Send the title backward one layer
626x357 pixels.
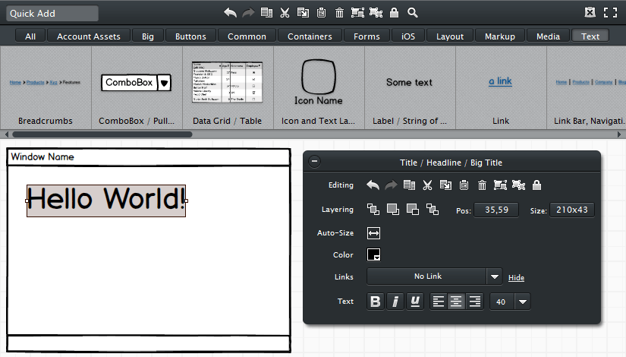(x=413, y=210)
